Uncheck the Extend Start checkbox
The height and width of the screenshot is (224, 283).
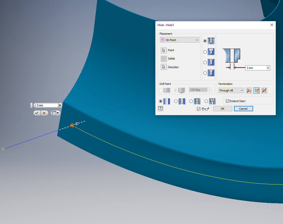pyautogui.click(x=227, y=101)
